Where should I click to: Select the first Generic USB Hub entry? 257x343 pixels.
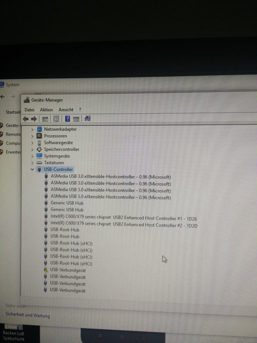[x=67, y=203]
